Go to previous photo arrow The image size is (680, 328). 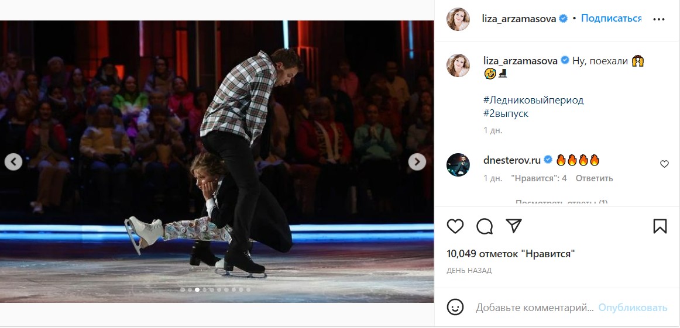pos(13,162)
